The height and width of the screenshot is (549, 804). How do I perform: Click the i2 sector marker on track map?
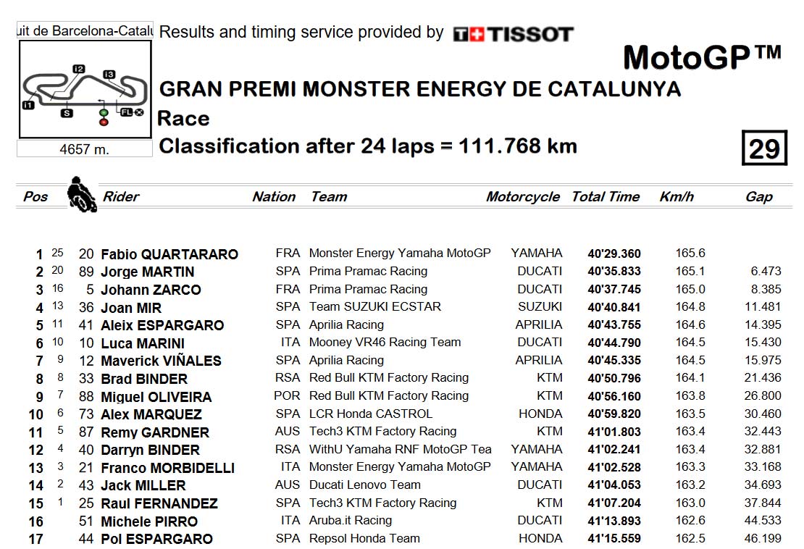pyautogui.click(x=78, y=69)
